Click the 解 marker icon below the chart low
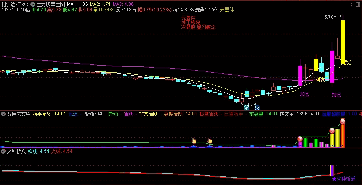 click(247, 107)
